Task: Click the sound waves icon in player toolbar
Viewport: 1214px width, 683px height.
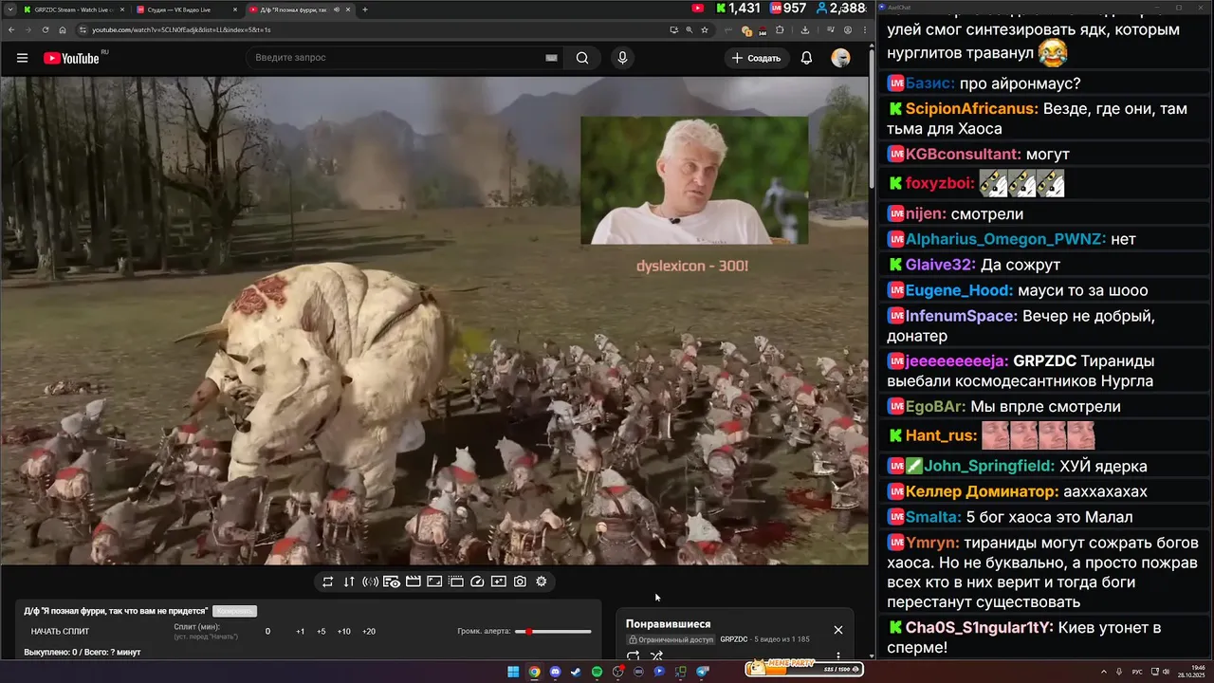Action: pyautogui.click(x=370, y=581)
